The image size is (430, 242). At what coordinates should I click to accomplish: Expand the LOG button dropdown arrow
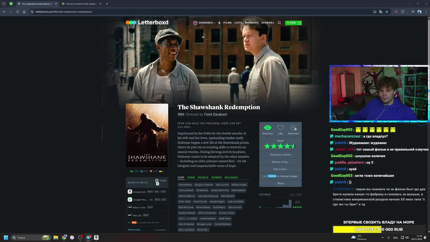pyautogui.click(x=300, y=23)
